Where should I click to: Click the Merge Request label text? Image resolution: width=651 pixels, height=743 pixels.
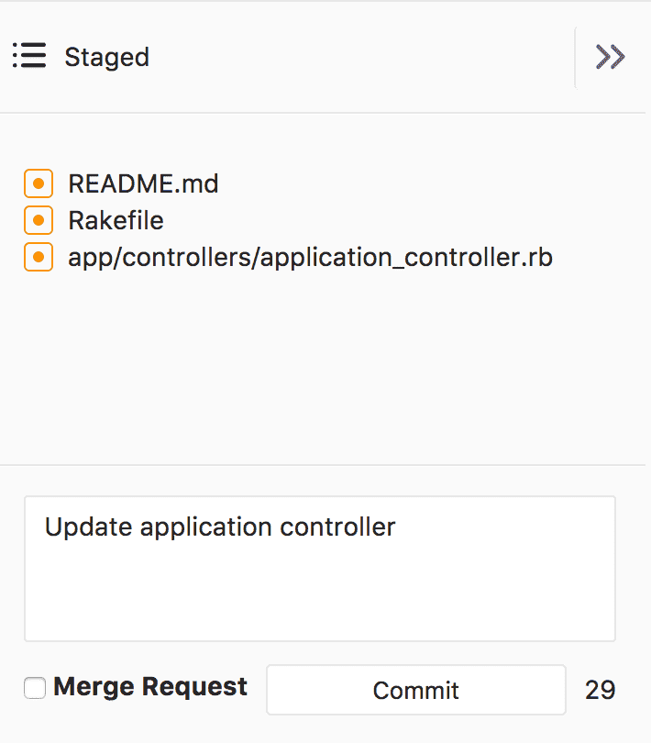click(150, 686)
